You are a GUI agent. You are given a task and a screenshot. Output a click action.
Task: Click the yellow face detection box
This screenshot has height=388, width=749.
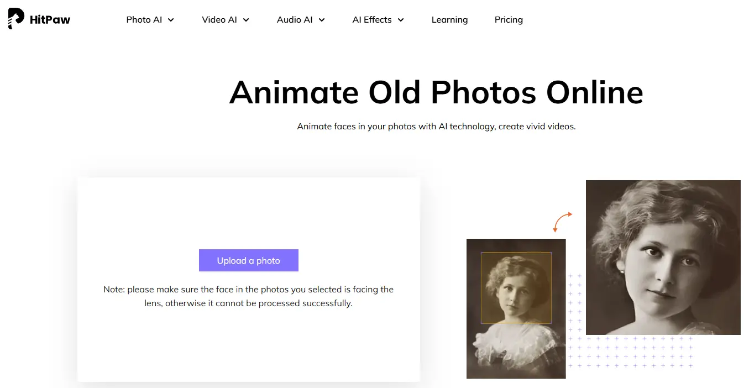tap(516, 287)
